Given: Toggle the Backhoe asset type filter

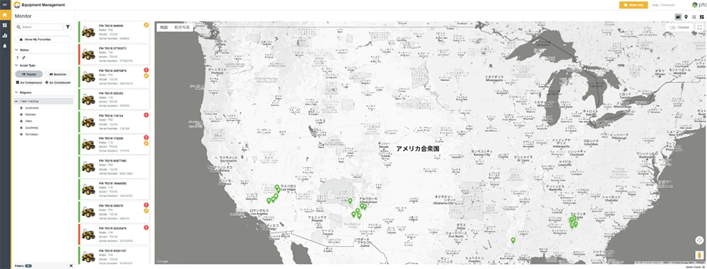Looking at the screenshot, I should coord(57,74).
